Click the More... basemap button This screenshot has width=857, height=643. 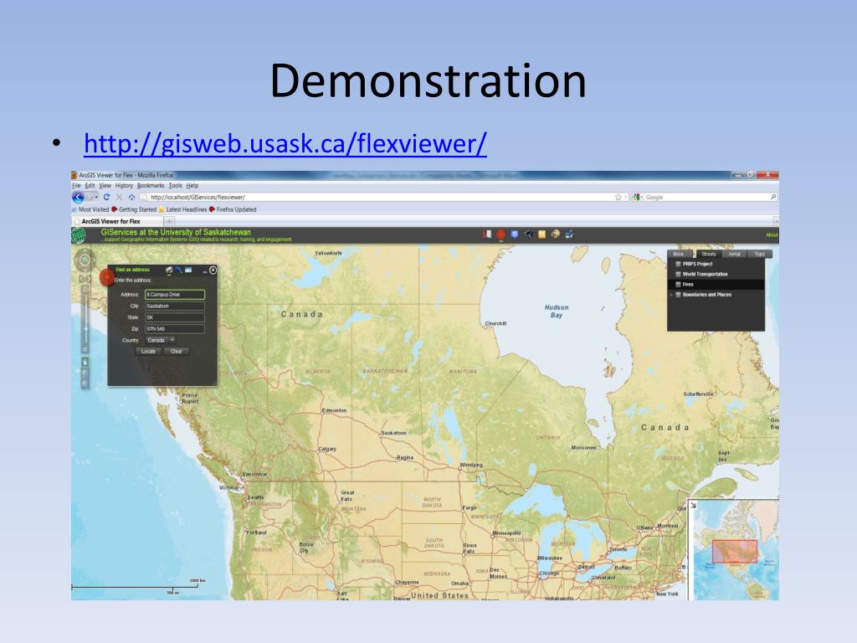(x=680, y=255)
